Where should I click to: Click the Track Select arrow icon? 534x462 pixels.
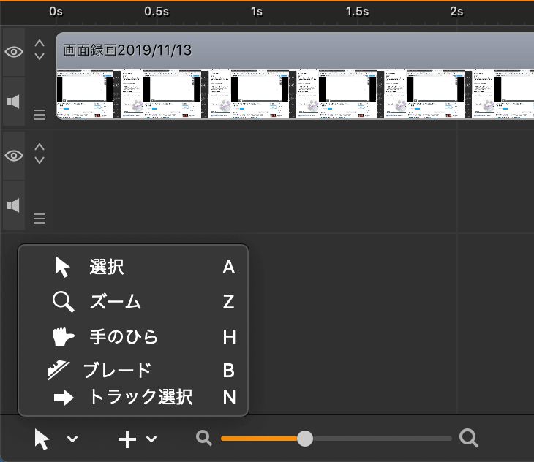pos(64,398)
